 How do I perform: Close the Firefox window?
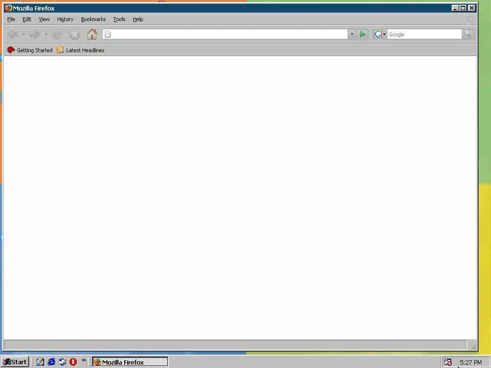click(472, 8)
